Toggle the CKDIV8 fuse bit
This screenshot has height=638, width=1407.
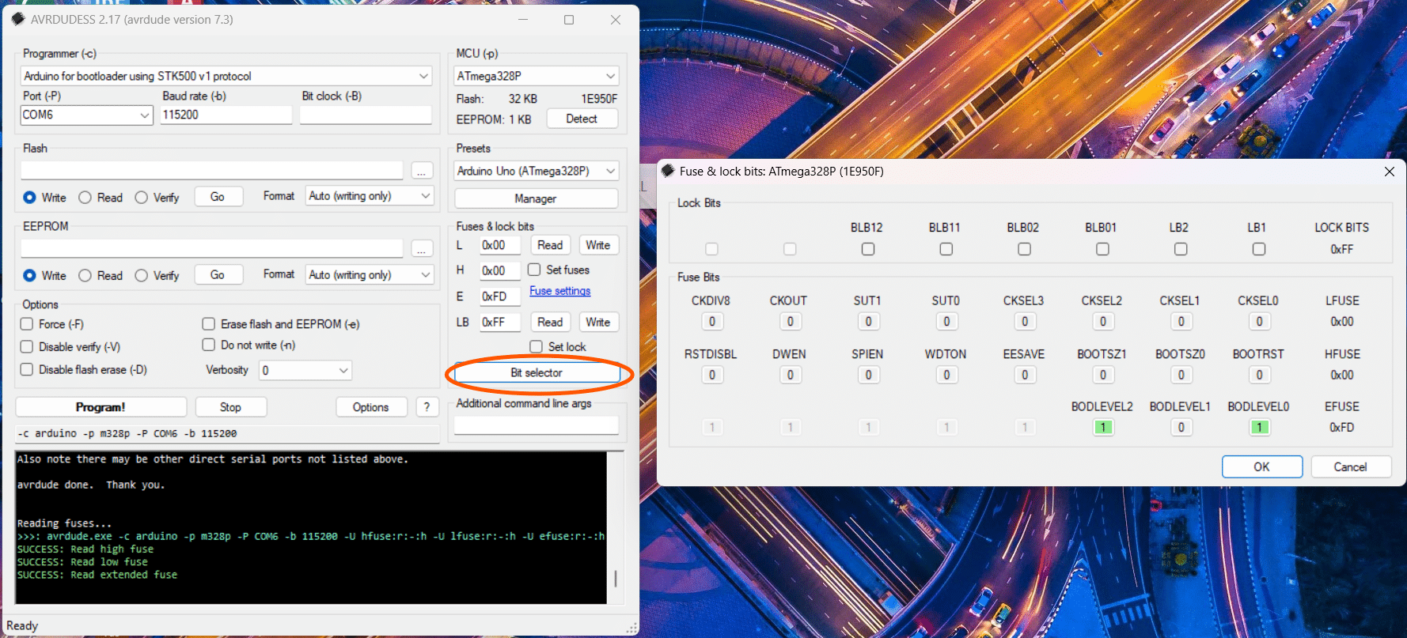(711, 322)
